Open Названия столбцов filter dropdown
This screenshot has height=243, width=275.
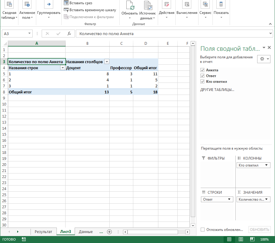[x=106, y=62]
